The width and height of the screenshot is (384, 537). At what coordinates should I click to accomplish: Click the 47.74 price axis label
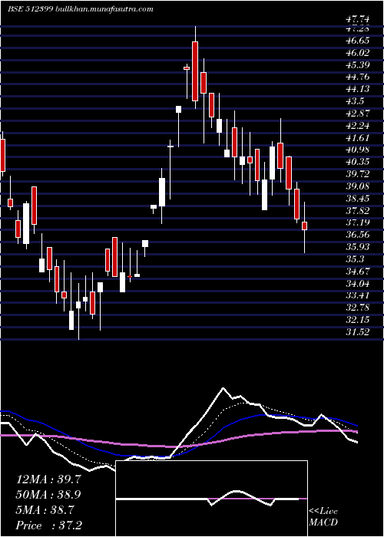coord(357,20)
